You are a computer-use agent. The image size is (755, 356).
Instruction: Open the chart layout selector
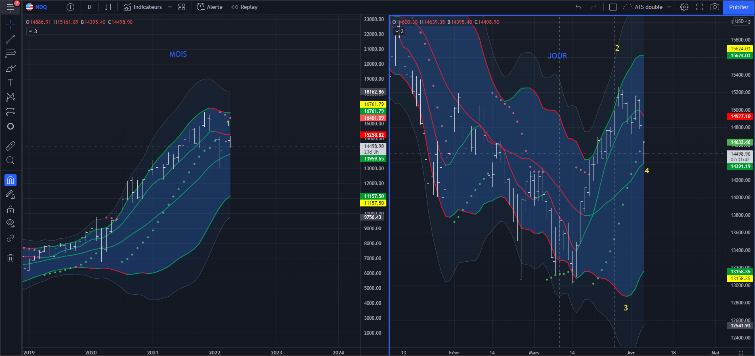(x=613, y=7)
